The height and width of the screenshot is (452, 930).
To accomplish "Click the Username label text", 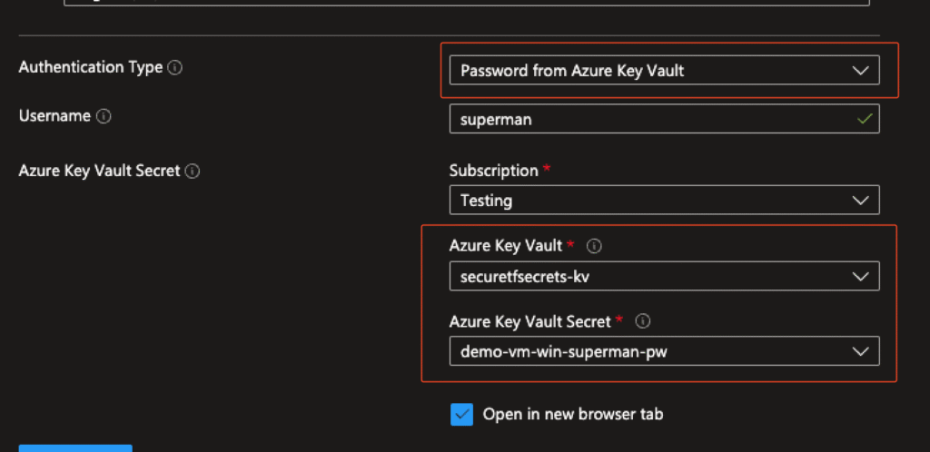I will click(x=54, y=116).
